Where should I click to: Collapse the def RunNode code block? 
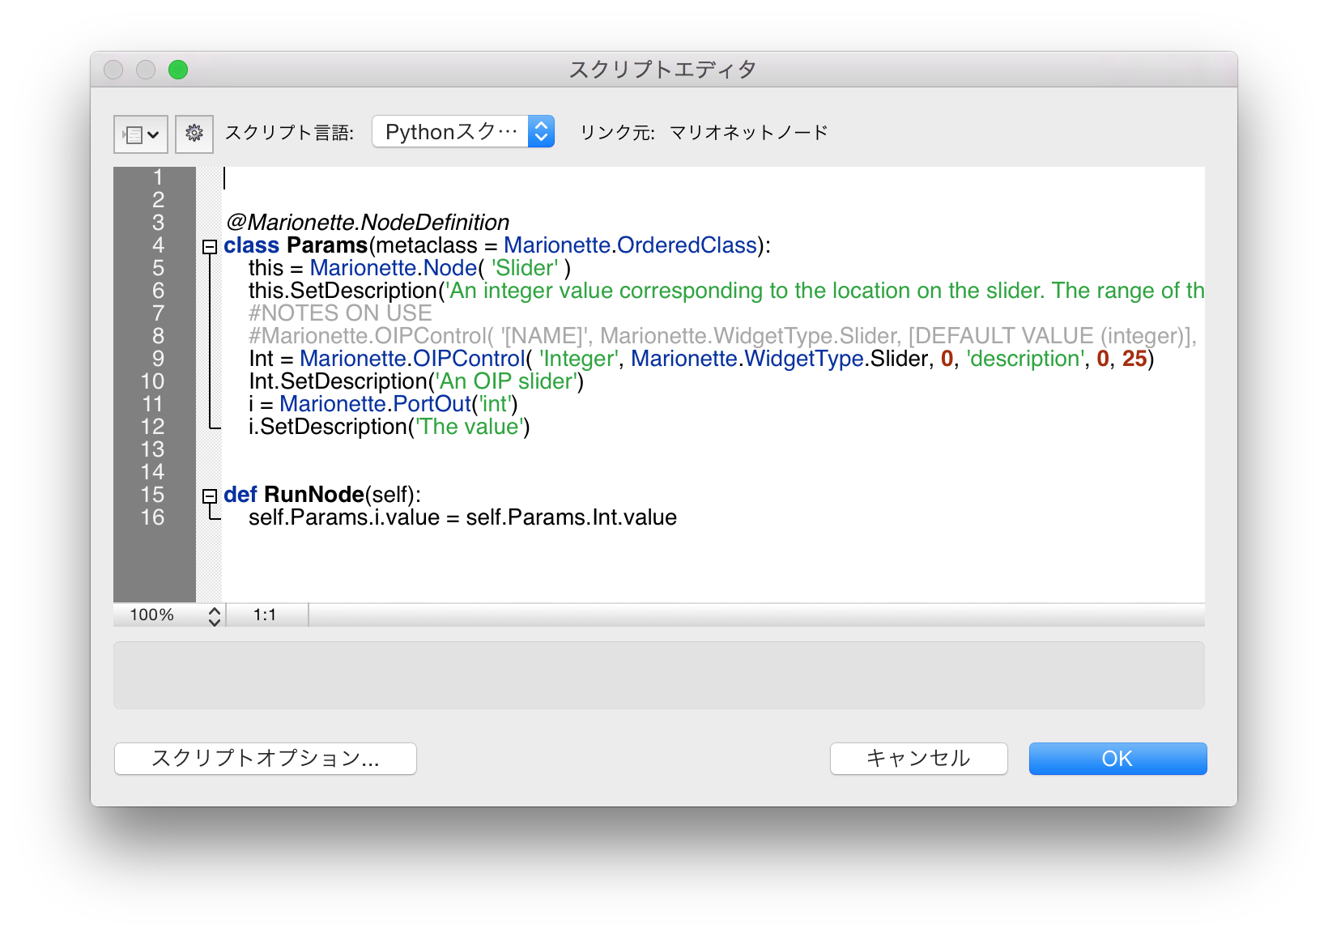[x=210, y=496]
